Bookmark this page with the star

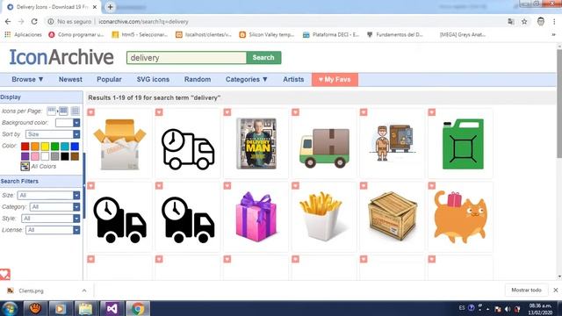[524, 22]
